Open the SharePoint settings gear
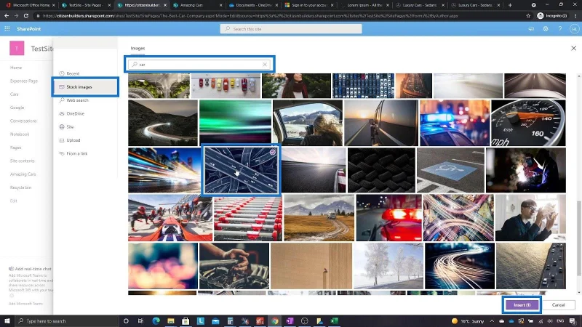 click(x=545, y=28)
